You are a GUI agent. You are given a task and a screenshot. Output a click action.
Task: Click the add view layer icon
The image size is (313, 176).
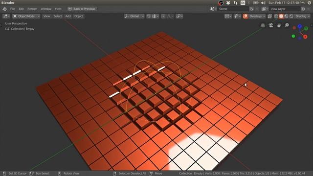click(x=303, y=9)
